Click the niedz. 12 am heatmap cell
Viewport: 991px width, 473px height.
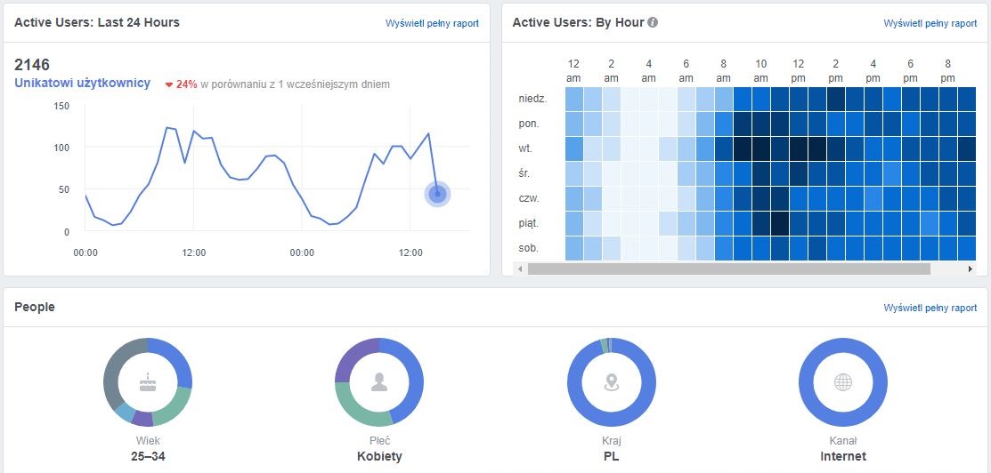pyautogui.click(x=574, y=100)
